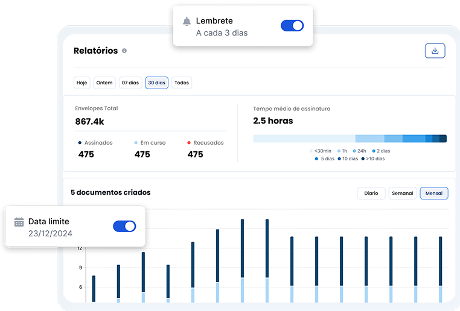
Task: Click the 10 dias legend entry
Action: pos(348,159)
